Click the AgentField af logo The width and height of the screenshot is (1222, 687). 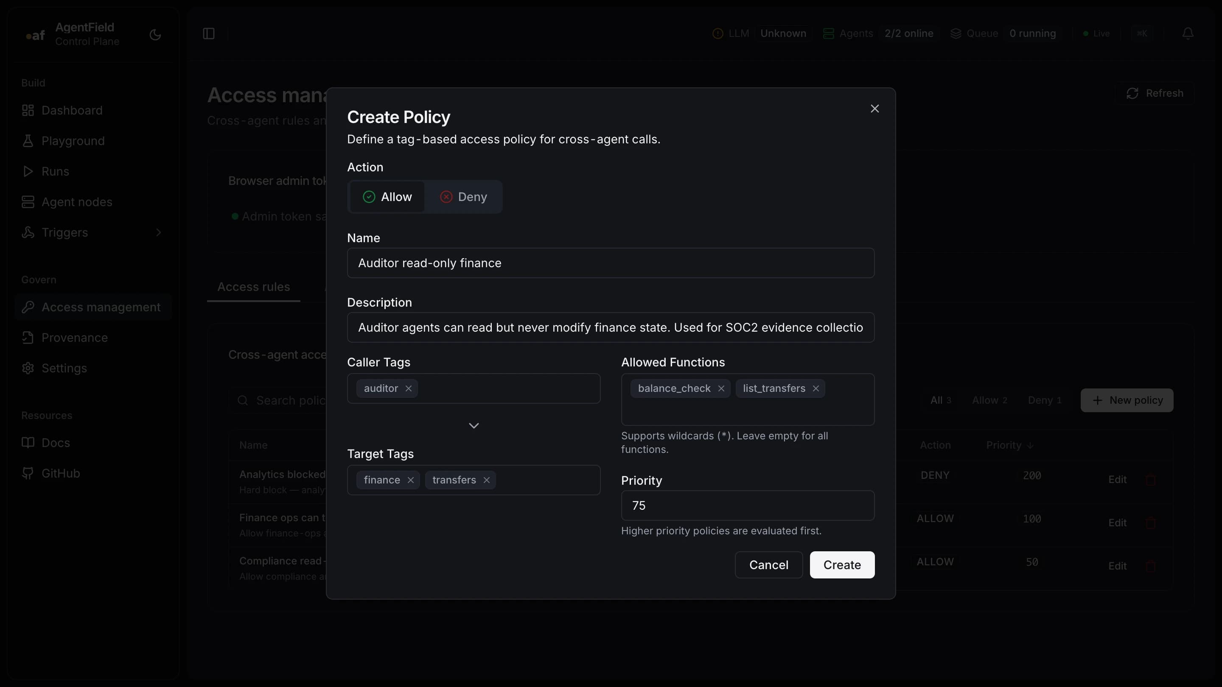tap(36, 35)
